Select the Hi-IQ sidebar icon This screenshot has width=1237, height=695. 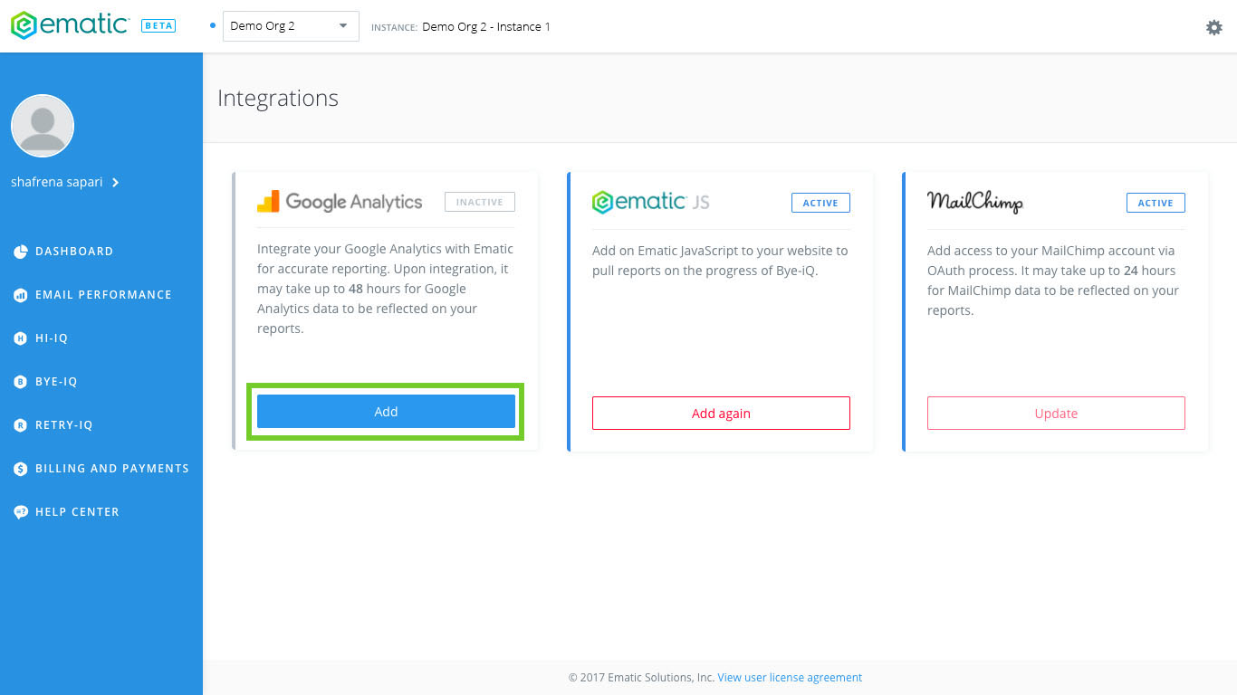coord(20,338)
